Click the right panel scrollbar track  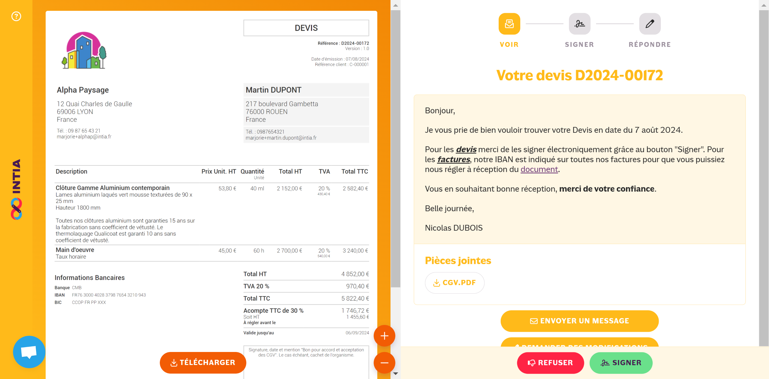(x=764, y=180)
